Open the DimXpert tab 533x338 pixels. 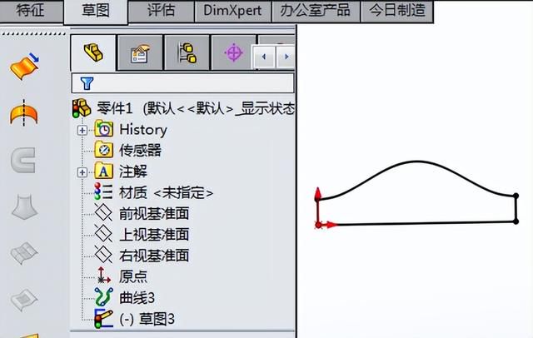tap(232, 11)
